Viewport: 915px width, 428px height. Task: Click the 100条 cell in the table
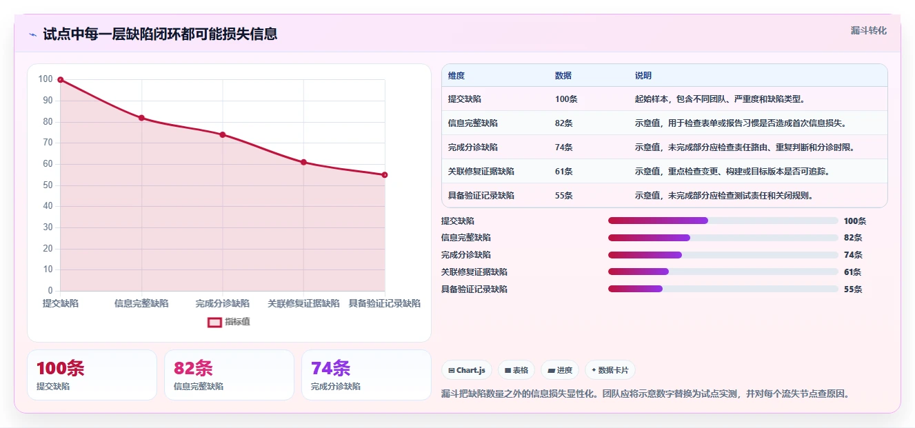[x=566, y=99]
